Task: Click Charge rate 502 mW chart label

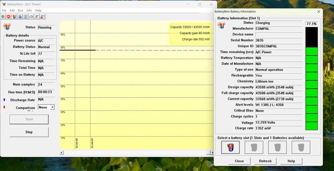Action: coord(196,39)
